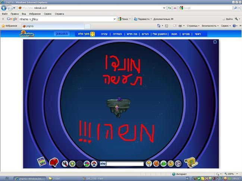
Task: Expand the Страница dropdown in command bar
Action: (x=193, y=26)
